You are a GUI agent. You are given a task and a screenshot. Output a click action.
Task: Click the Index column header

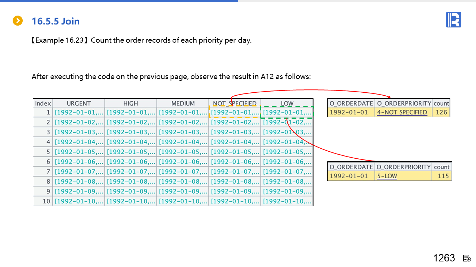[x=43, y=103]
